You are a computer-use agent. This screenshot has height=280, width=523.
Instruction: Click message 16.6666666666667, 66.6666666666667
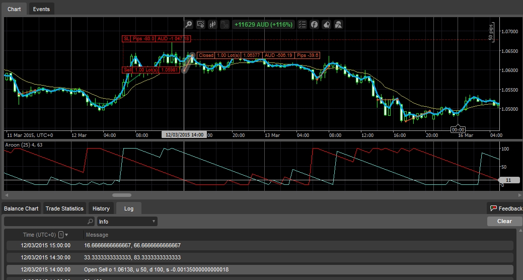[x=132, y=245]
